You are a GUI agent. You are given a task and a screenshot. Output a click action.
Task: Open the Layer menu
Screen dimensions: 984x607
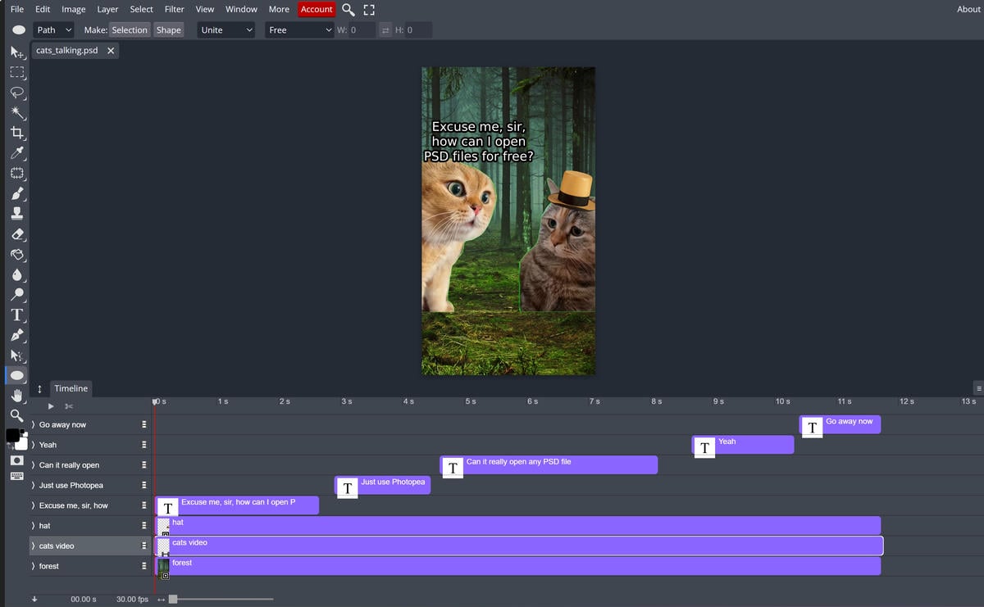(x=107, y=9)
